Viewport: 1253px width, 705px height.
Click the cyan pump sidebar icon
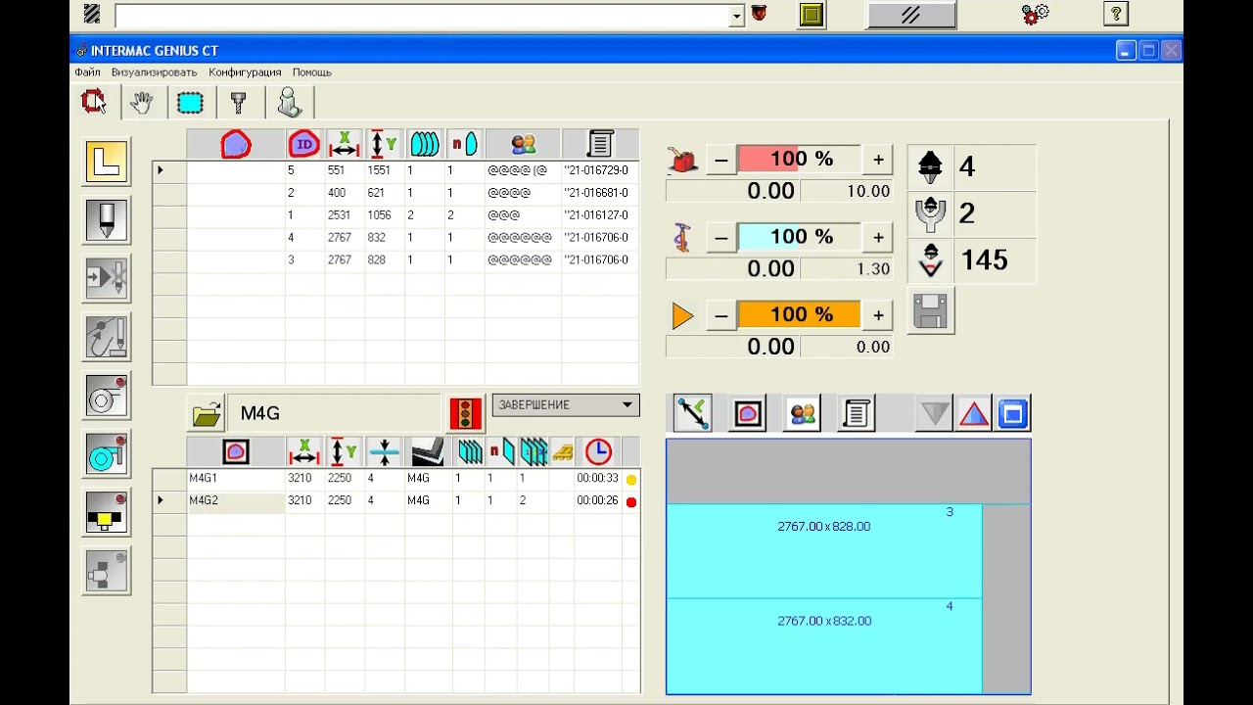[106, 453]
